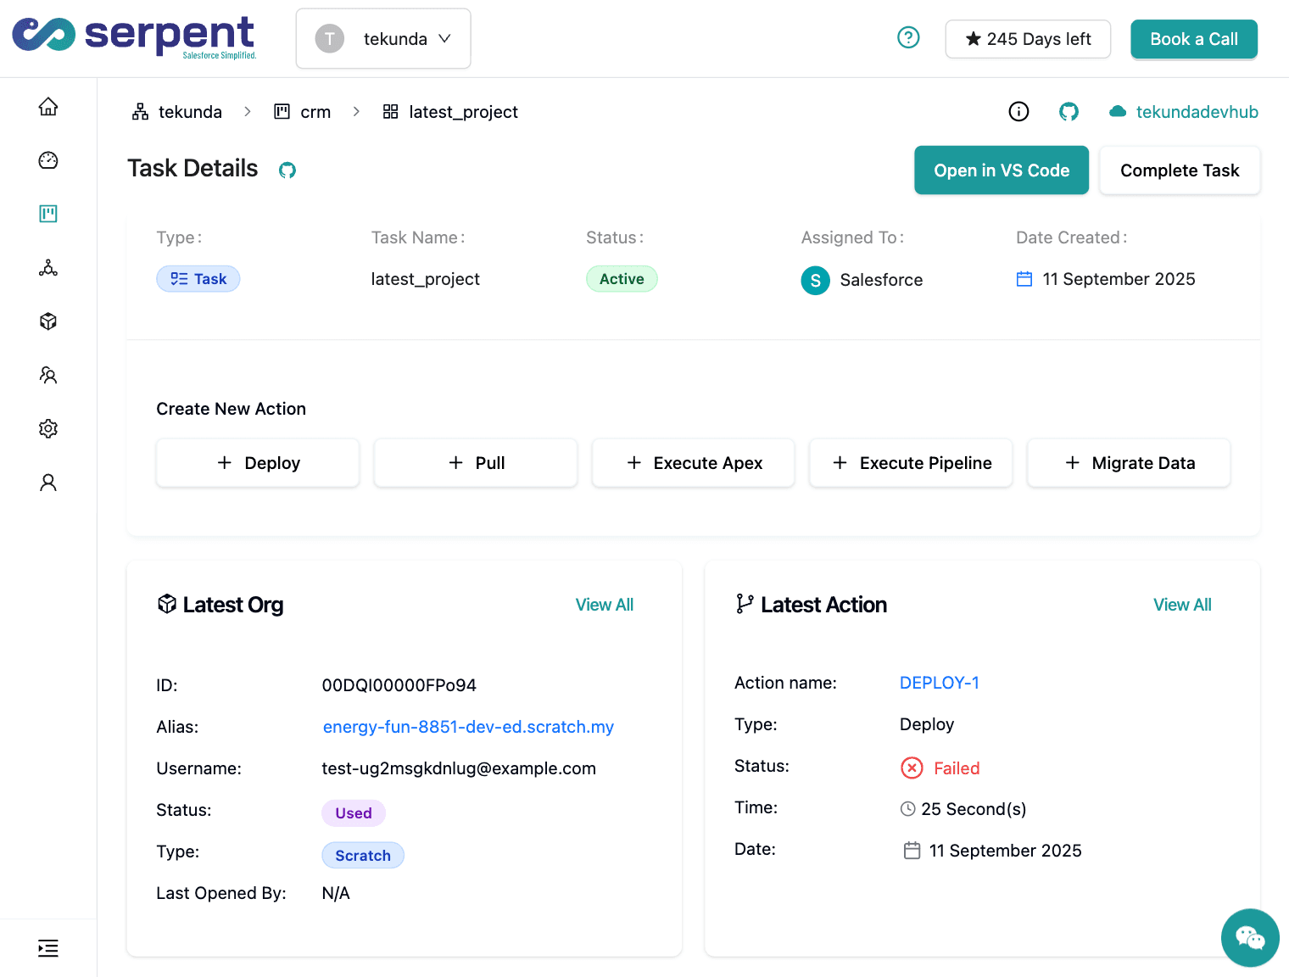Click the 245 Days left badge
The width and height of the screenshot is (1289, 977).
[x=1028, y=39]
